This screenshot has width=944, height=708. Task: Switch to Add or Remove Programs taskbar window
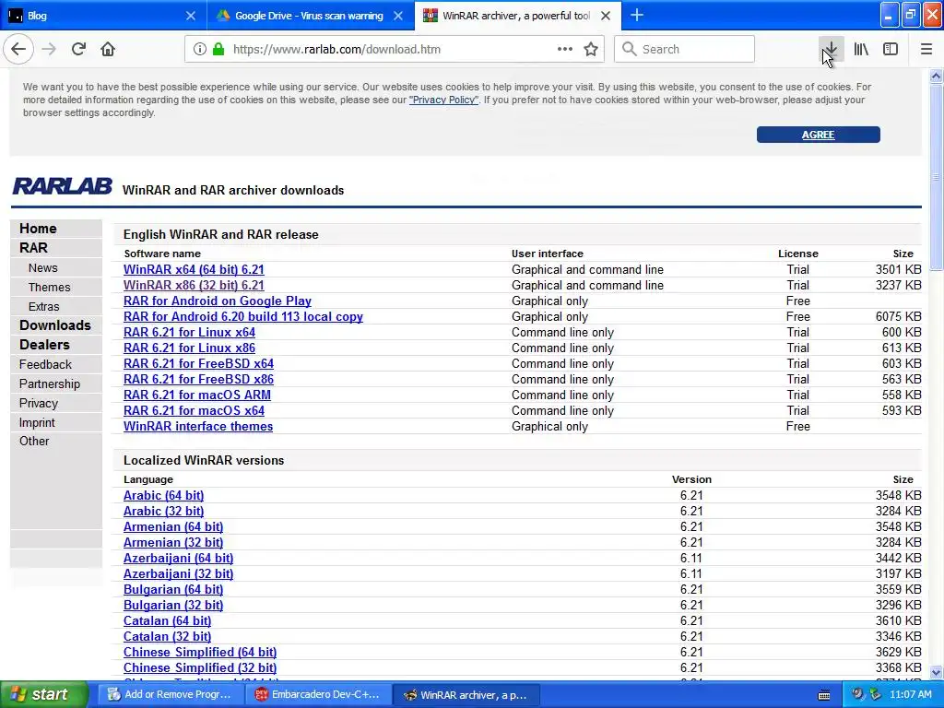tap(170, 695)
